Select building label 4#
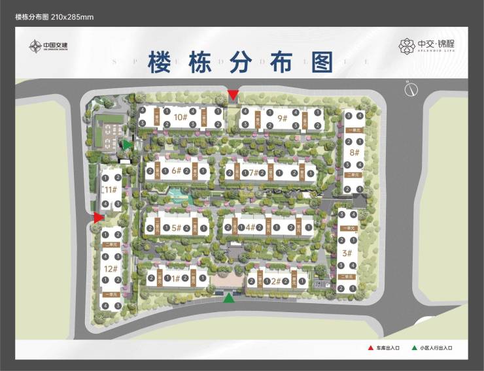 (x=251, y=227)
